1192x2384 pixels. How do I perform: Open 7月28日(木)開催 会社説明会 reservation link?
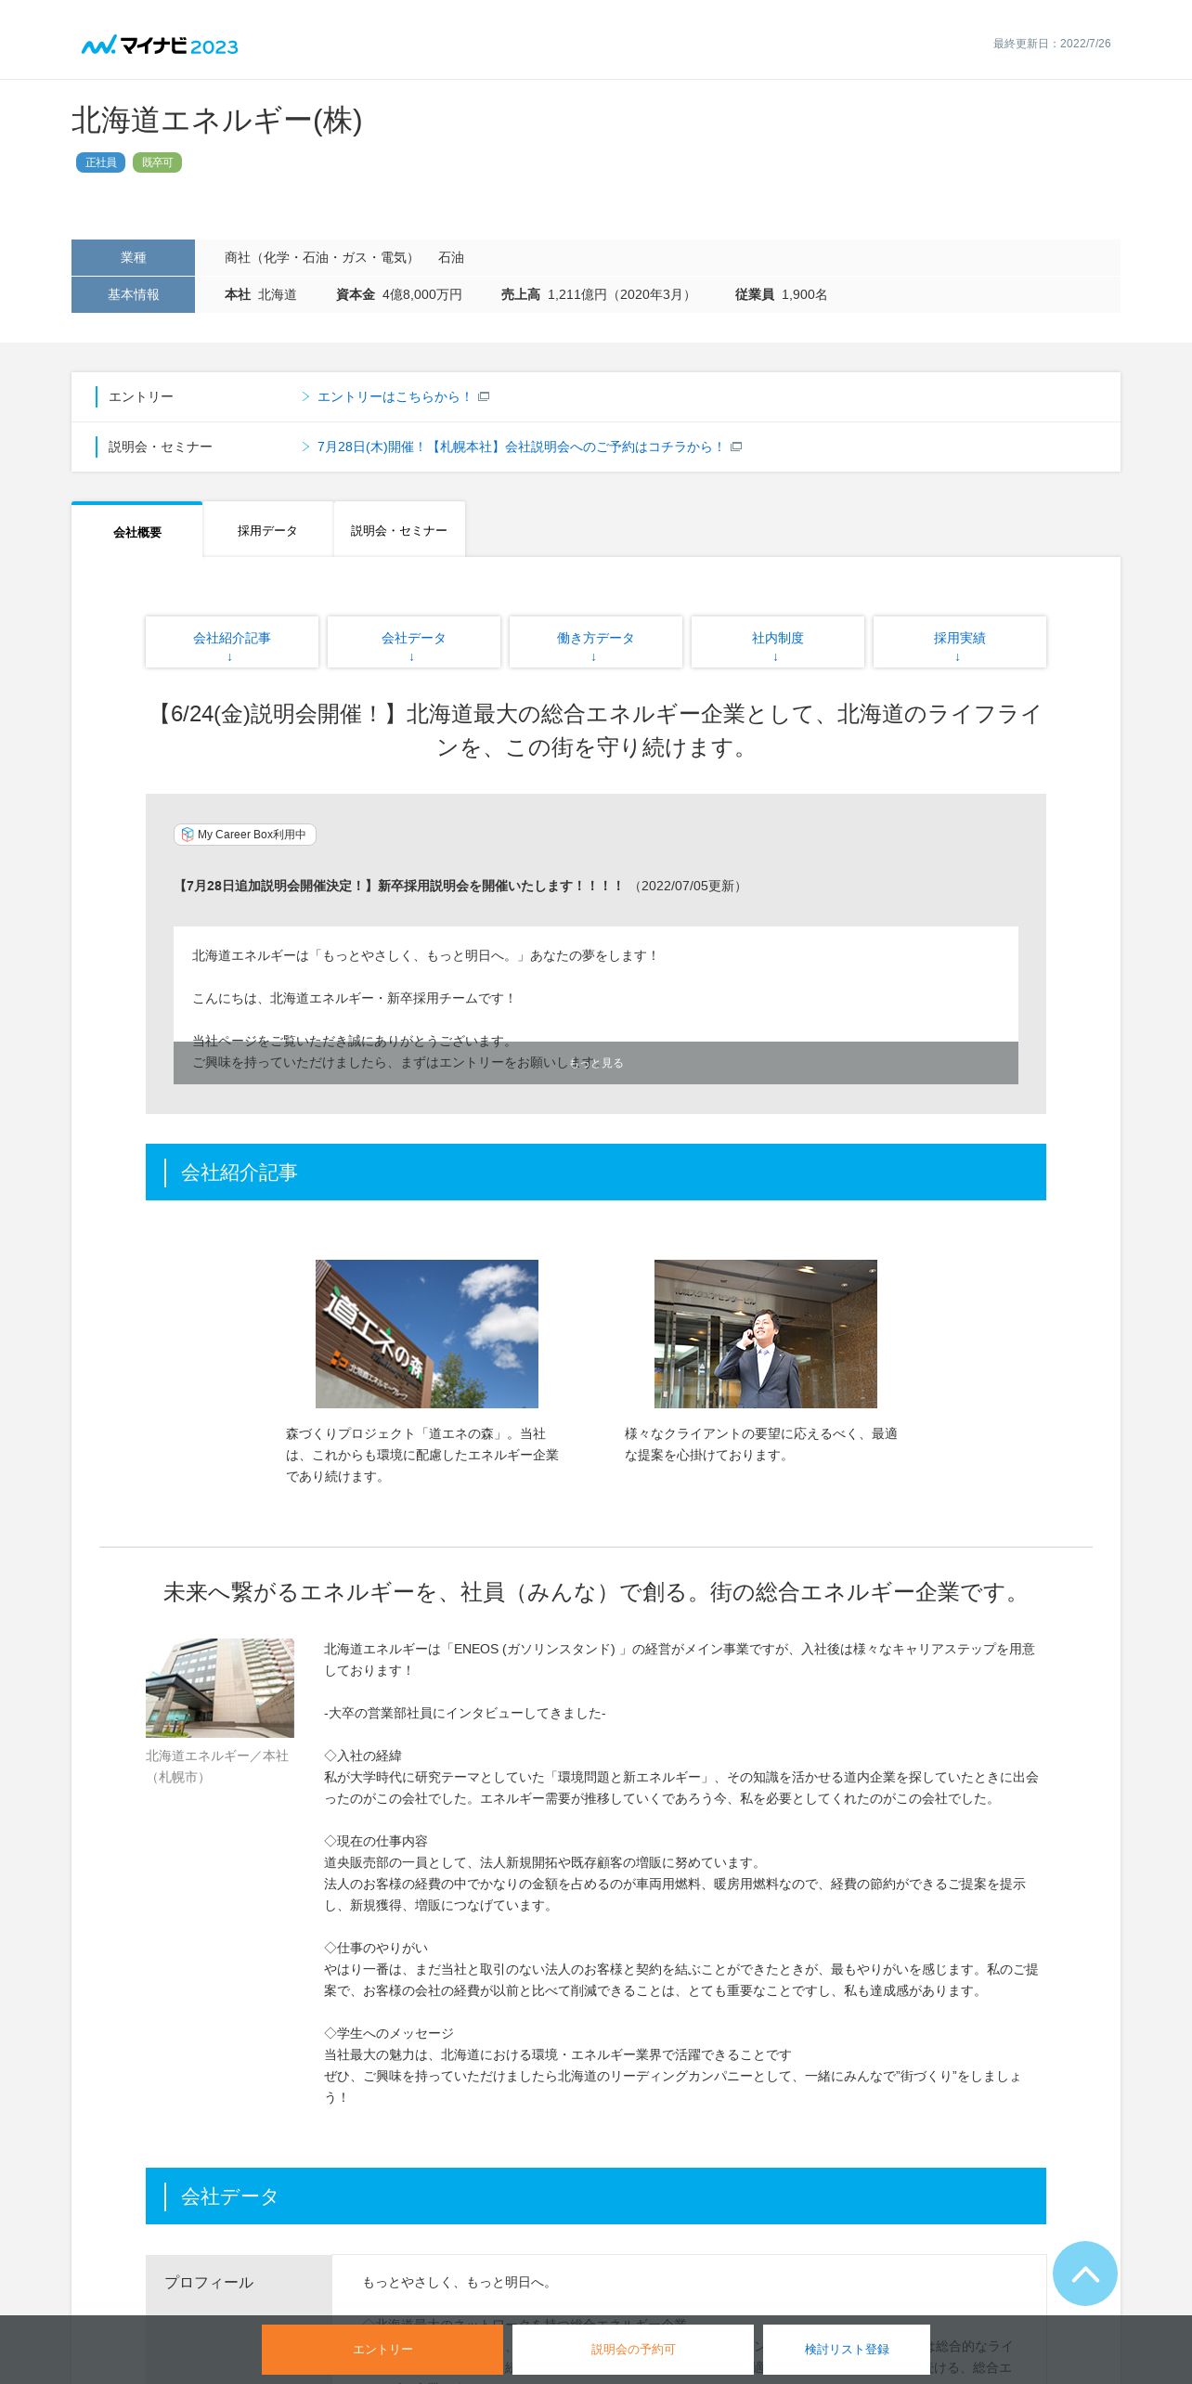(x=521, y=447)
